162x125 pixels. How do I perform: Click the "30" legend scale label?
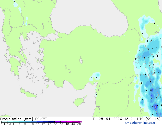pyautogui.click(x=55, y=124)
